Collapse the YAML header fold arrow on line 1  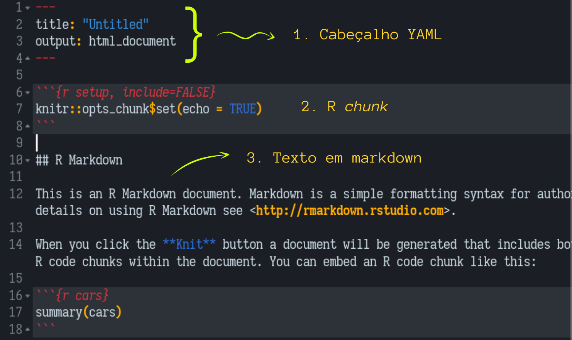(28, 8)
